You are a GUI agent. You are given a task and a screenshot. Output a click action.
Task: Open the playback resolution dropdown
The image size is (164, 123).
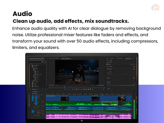94,85
